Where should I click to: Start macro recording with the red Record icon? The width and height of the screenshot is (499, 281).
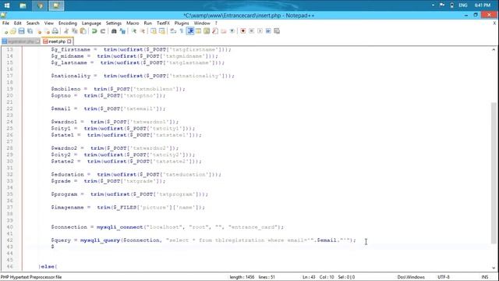point(243,31)
